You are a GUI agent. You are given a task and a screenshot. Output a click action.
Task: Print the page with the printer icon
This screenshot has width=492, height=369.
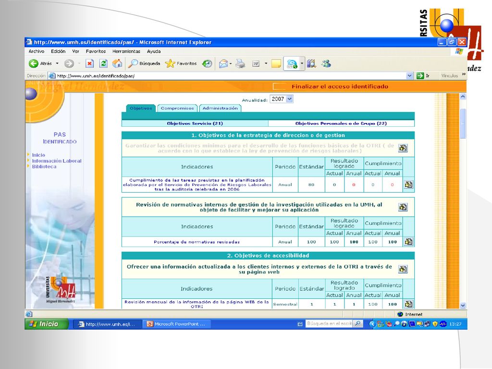(x=240, y=64)
